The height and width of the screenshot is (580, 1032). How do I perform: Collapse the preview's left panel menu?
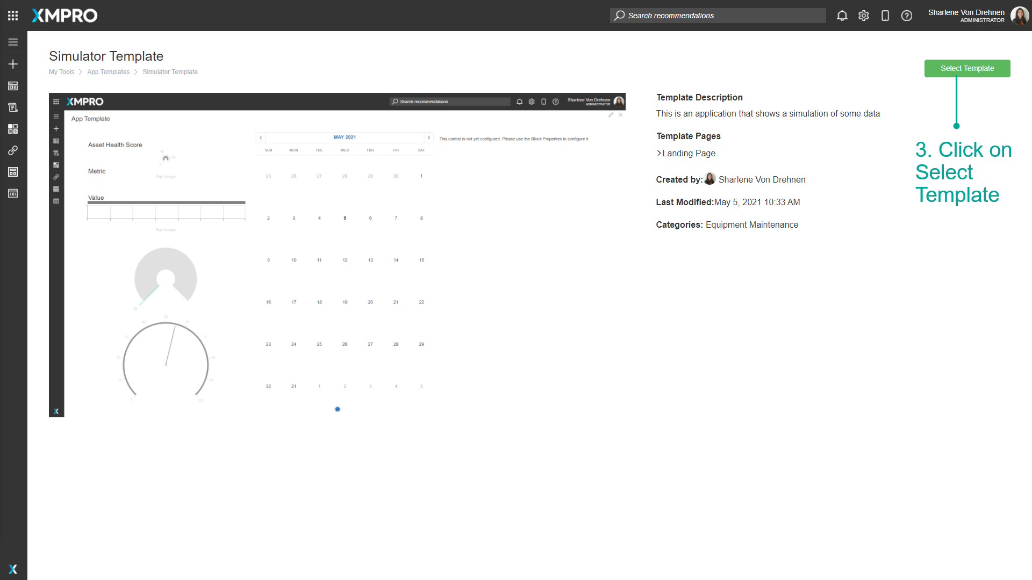point(56,115)
